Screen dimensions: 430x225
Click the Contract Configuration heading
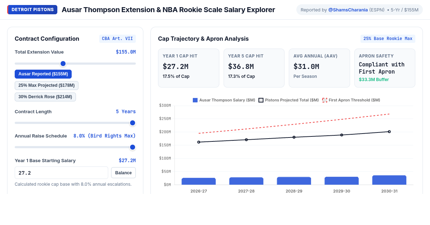point(47,39)
